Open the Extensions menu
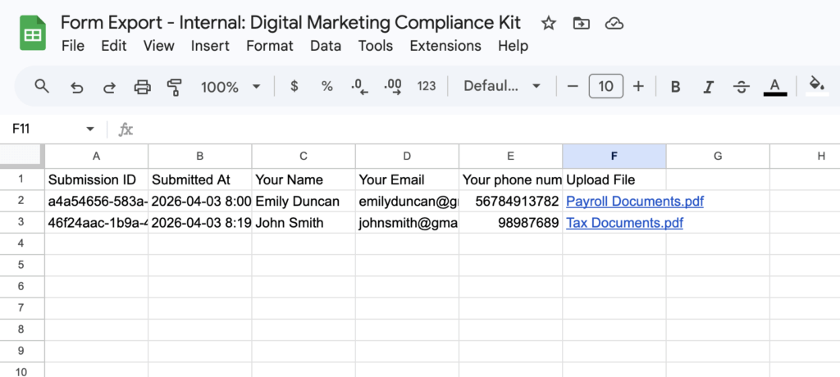Viewport: 840px width, 377px height. (x=445, y=46)
